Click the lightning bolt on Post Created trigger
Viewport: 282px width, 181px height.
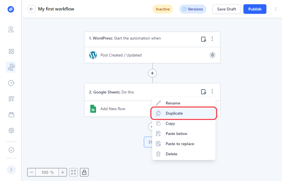click(x=212, y=55)
